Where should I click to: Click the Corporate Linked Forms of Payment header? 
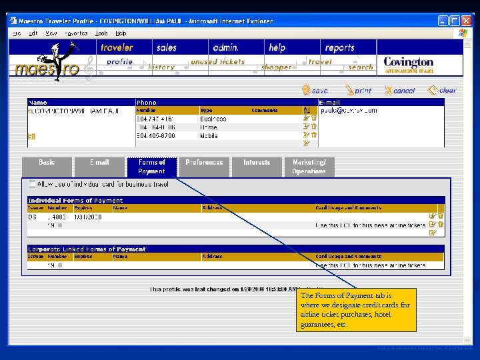(236, 249)
